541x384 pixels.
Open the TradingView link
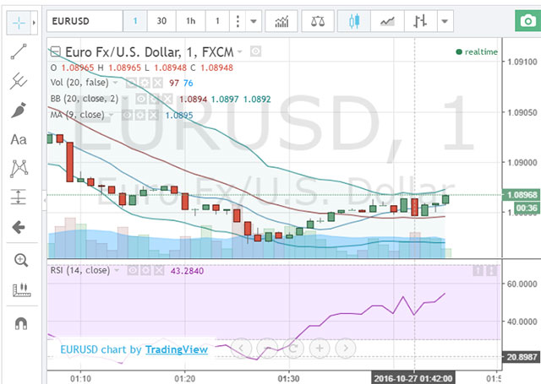point(177,350)
